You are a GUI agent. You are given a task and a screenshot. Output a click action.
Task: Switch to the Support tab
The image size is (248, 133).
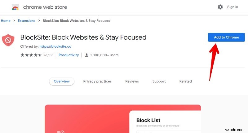pos(159,81)
